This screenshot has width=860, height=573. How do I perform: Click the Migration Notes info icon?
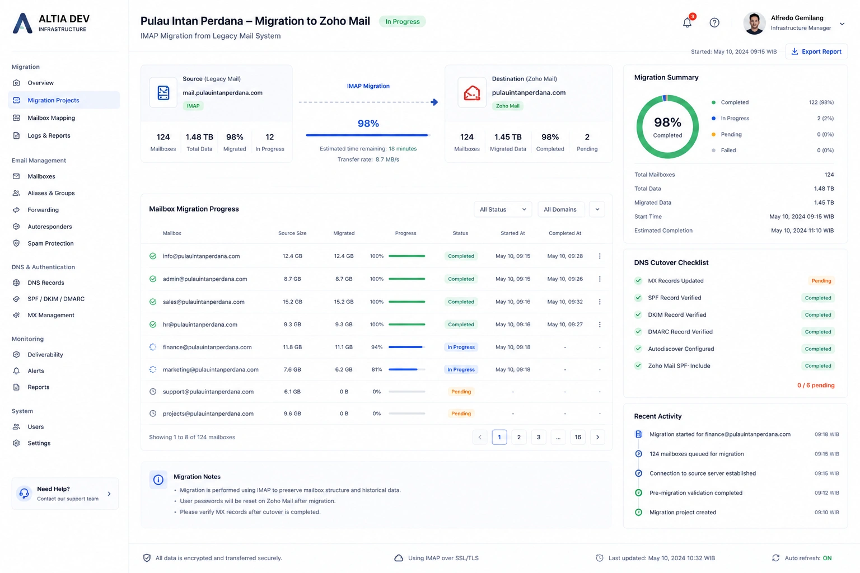coord(158,480)
